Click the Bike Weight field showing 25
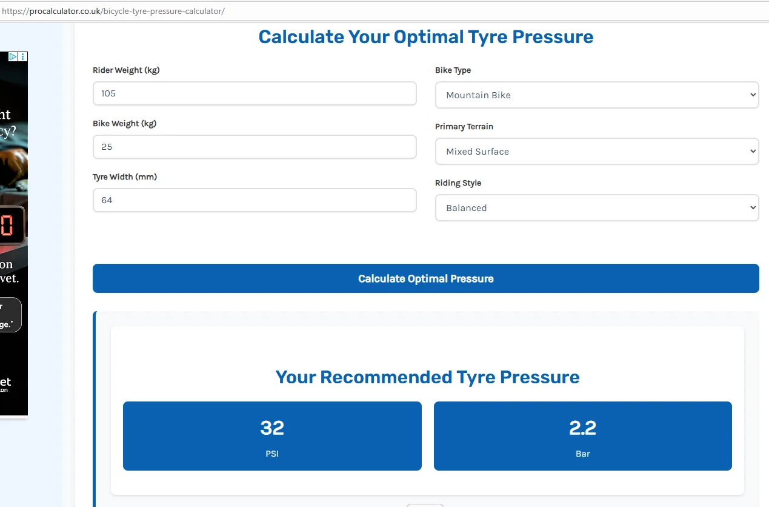This screenshot has width=769, height=507. tap(255, 147)
